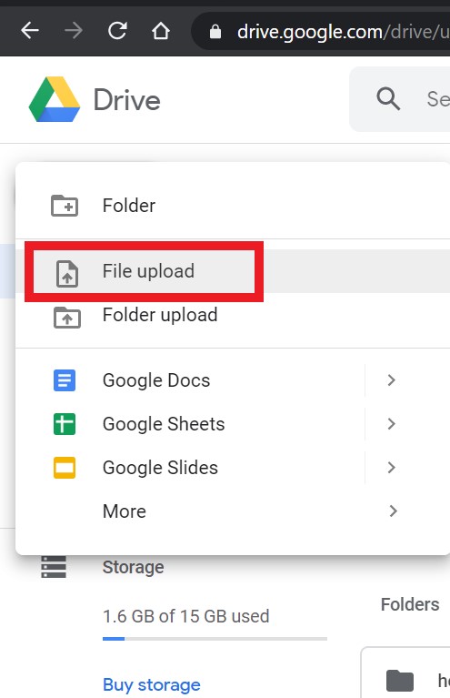Click the storage usage progress bar
The width and height of the screenshot is (450, 698).
(215, 639)
